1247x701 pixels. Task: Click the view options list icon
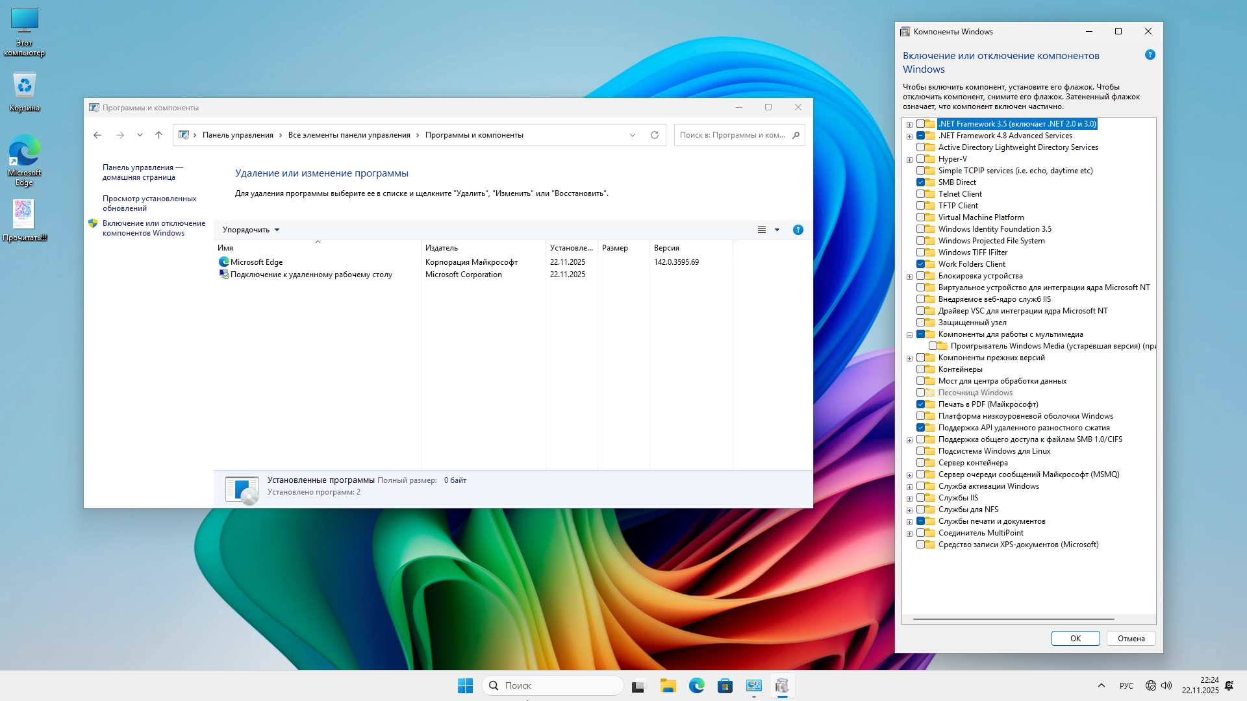pos(762,230)
